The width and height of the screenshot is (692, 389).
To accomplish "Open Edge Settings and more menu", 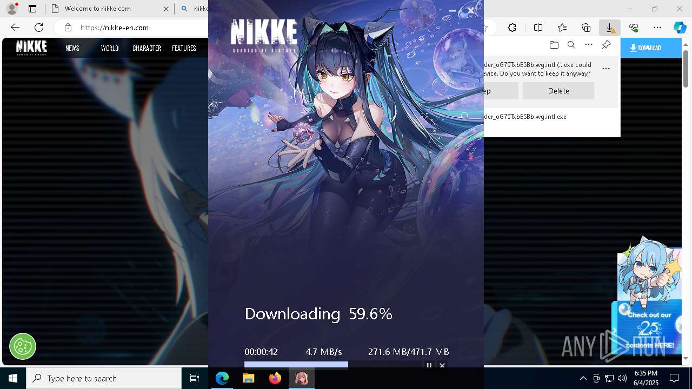I will pyautogui.click(x=657, y=28).
